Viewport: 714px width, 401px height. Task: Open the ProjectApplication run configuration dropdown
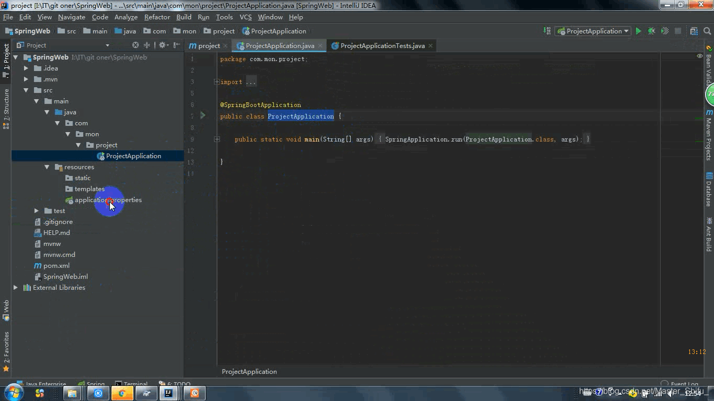click(x=593, y=31)
